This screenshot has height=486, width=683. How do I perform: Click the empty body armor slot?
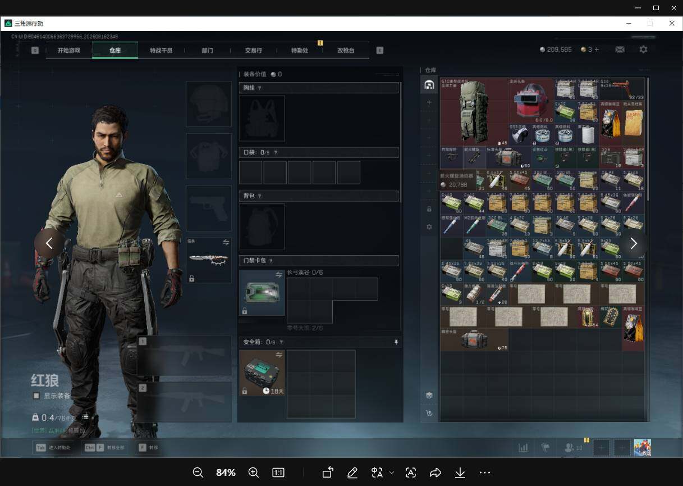(x=209, y=156)
